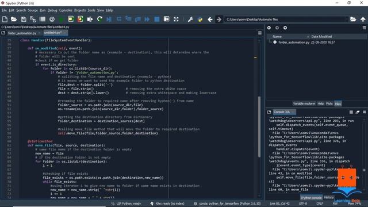Image resolution: width=368 pixels, height=207 pixels.
Task: Open the Source menu
Action: [33, 10]
